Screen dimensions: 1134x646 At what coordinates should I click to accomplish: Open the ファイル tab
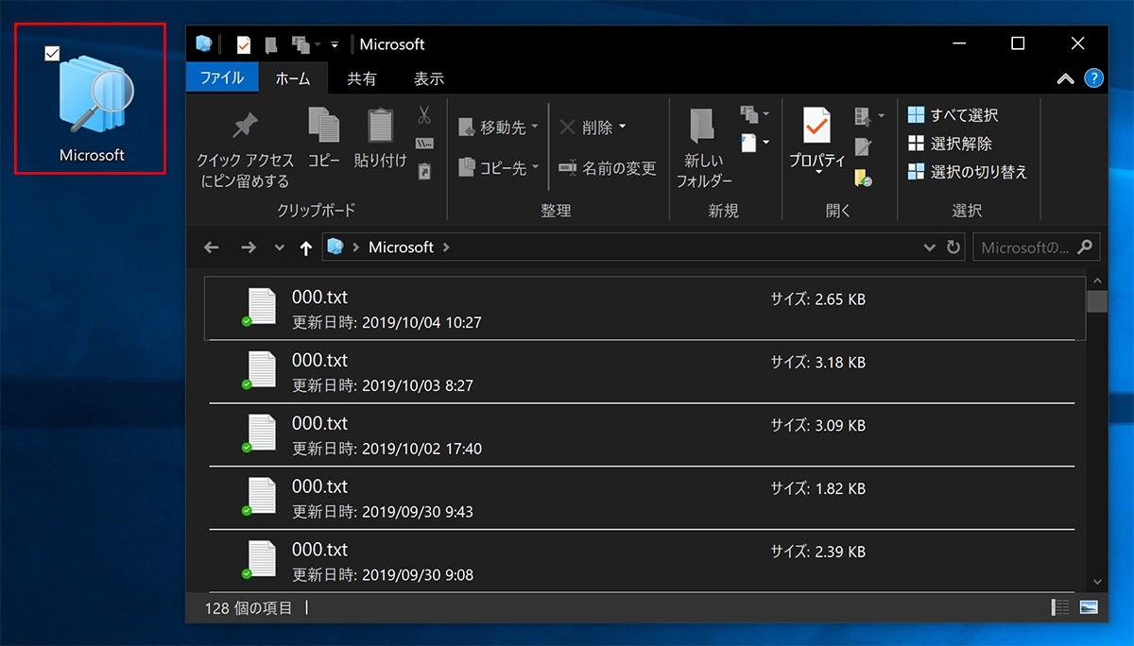click(x=222, y=78)
